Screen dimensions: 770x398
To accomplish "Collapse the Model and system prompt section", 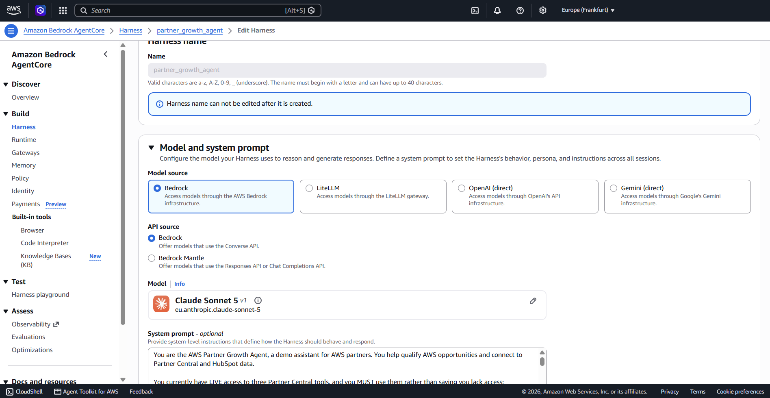I will [151, 148].
